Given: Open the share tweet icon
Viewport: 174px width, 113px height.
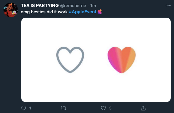Looking at the screenshot, I should coord(143,108).
